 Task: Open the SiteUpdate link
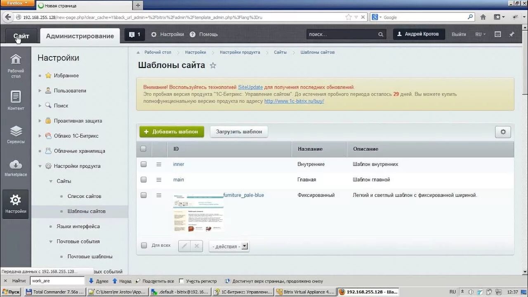coord(250,87)
